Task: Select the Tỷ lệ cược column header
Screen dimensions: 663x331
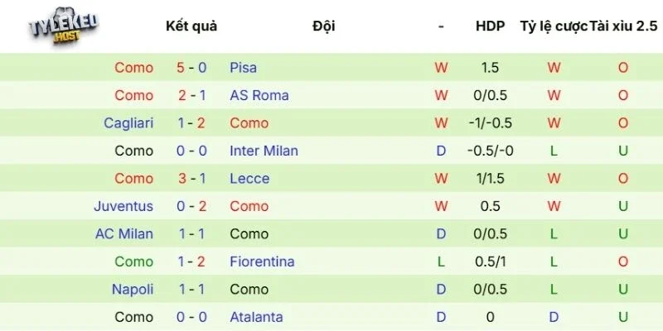Action: pyautogui.click(x=553, y=26)
